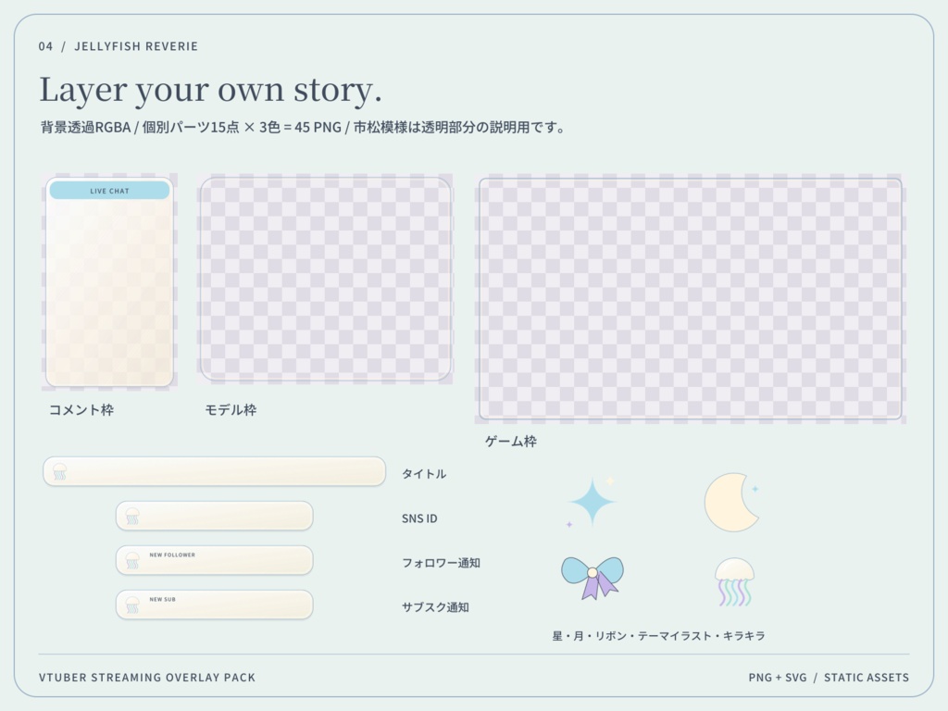The image size is (948, 711).
Task: Select the comment frame preview panel
Action: click(x=109, y=281)
